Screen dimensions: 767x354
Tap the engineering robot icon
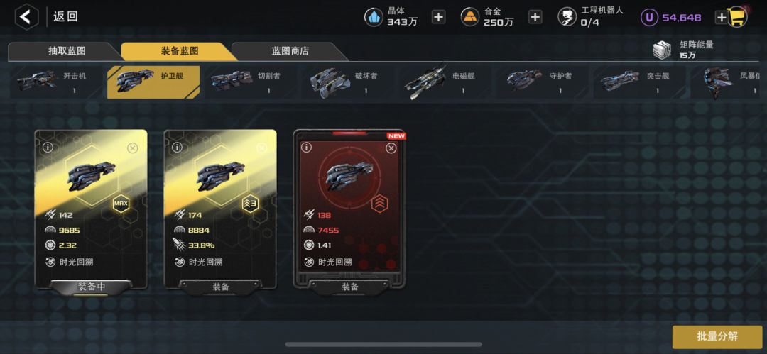pos(567,17)
